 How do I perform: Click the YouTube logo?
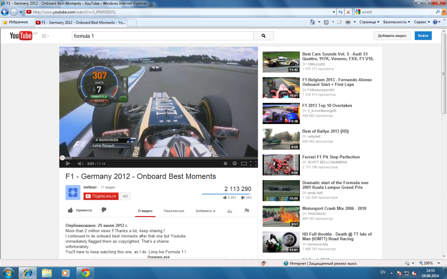[21, 36]
